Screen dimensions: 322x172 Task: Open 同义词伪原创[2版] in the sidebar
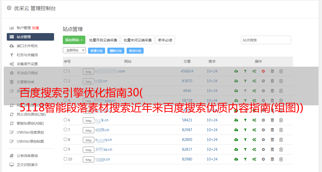pos(31,114)
